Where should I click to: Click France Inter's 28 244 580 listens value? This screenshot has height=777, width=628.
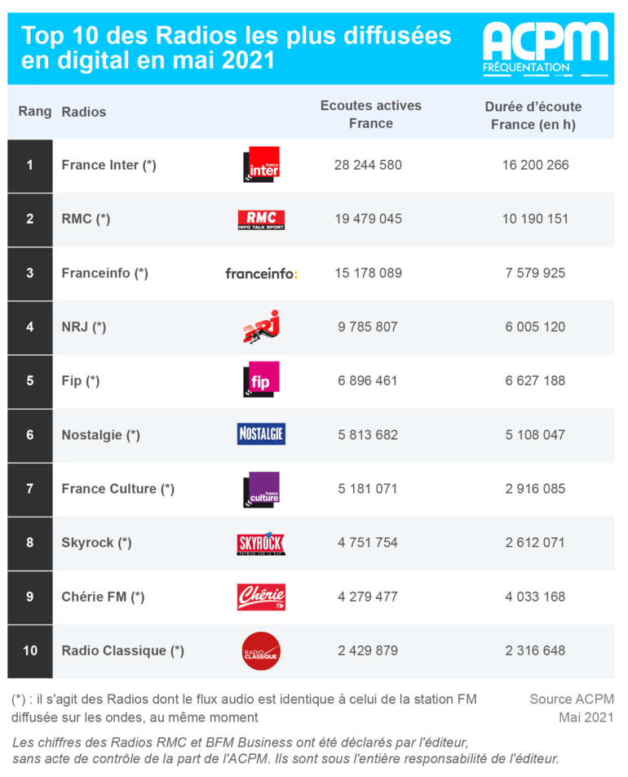point(368,165)
